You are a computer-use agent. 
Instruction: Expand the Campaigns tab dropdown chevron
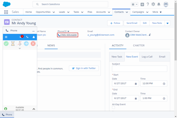(x=147, y=12)
